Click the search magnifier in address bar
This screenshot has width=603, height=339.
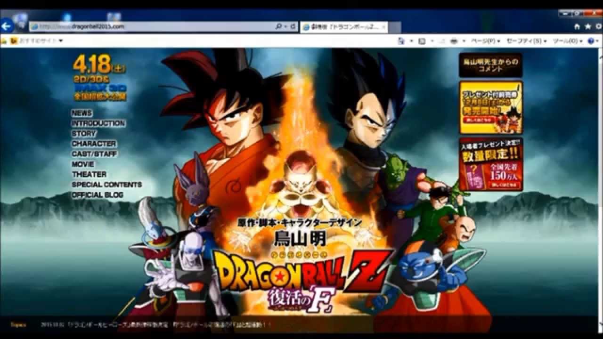278,27
